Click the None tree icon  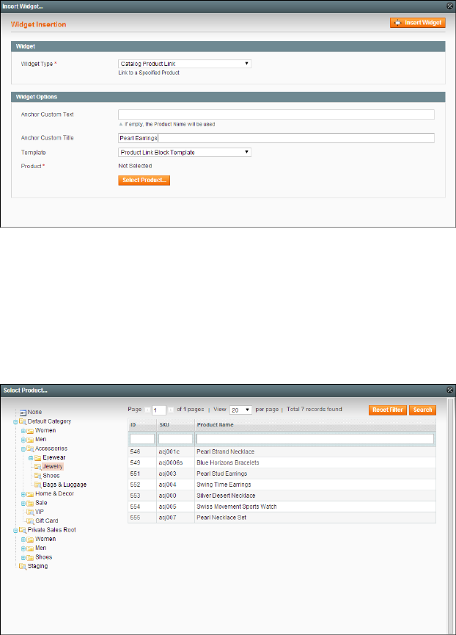(23, 413)
